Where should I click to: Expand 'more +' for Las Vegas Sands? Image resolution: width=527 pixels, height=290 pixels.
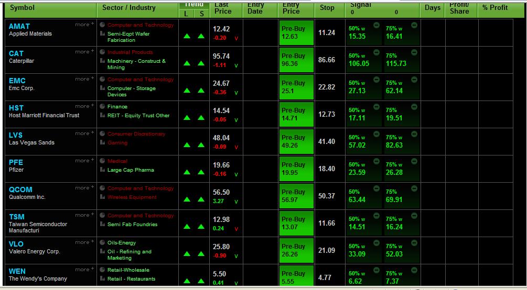pos(84,133)
